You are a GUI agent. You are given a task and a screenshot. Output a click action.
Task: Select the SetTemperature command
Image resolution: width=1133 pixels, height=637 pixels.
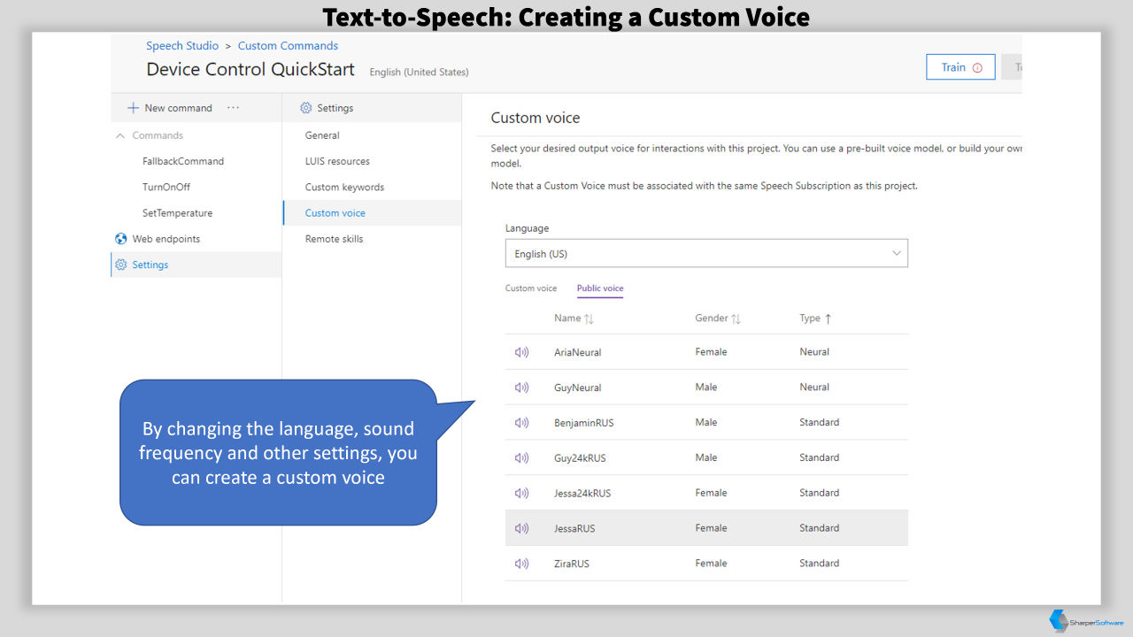tap(177, 213)
